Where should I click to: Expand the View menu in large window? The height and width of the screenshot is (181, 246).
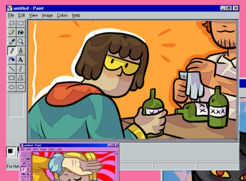click(x=33, y=15)
